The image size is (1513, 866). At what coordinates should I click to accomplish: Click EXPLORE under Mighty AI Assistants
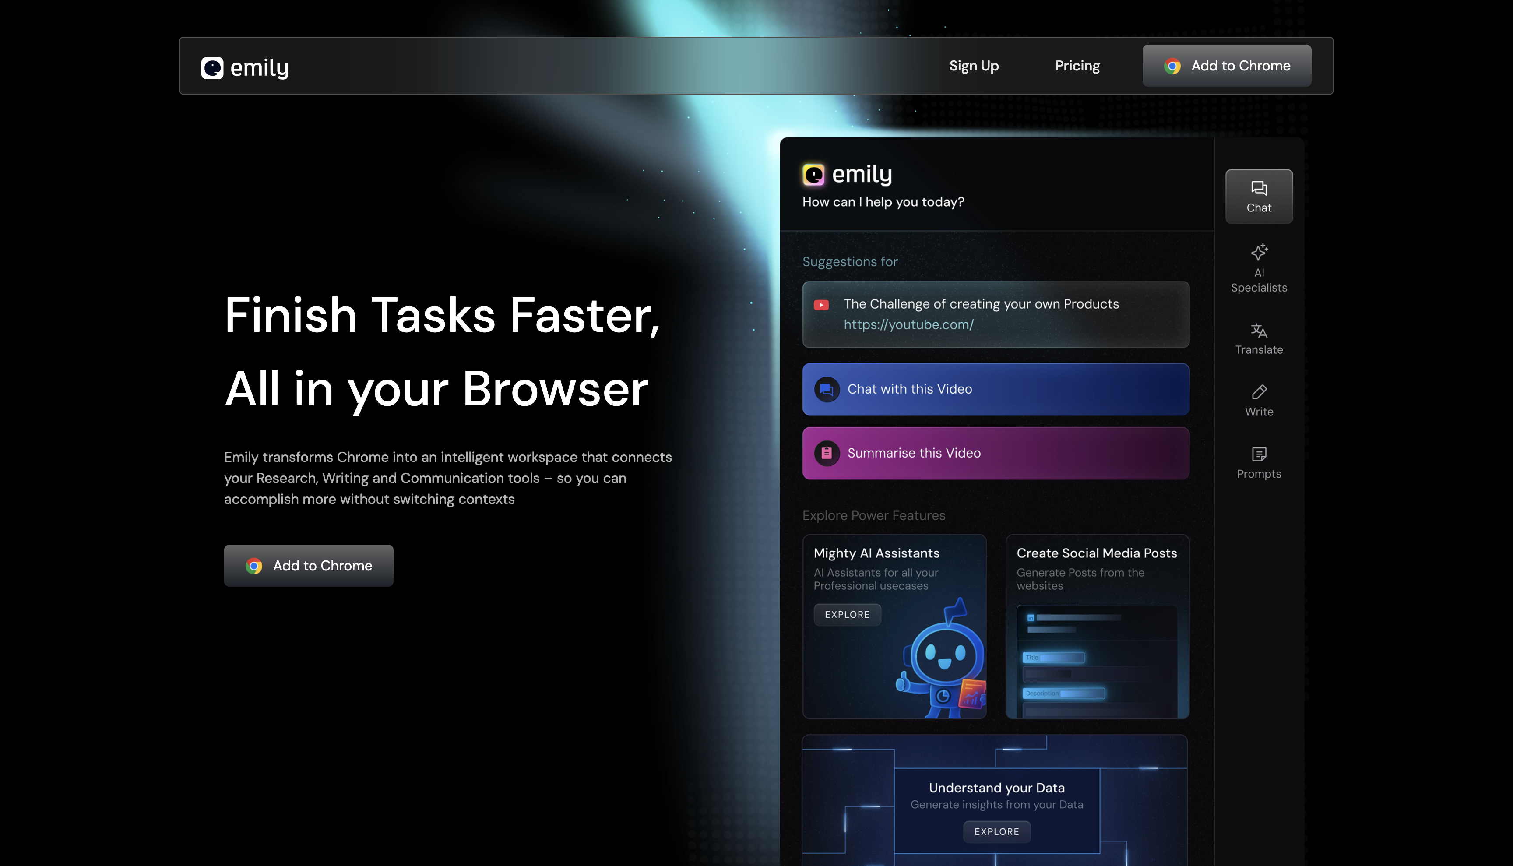pyautogui.click(x=847, y=615)
